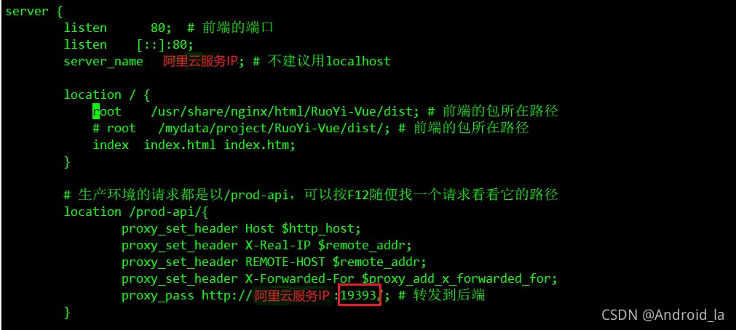This screenshot has width=736, height=330.
Task: Click the location /prod-api/ directive
Action: (x=135, y=212)
